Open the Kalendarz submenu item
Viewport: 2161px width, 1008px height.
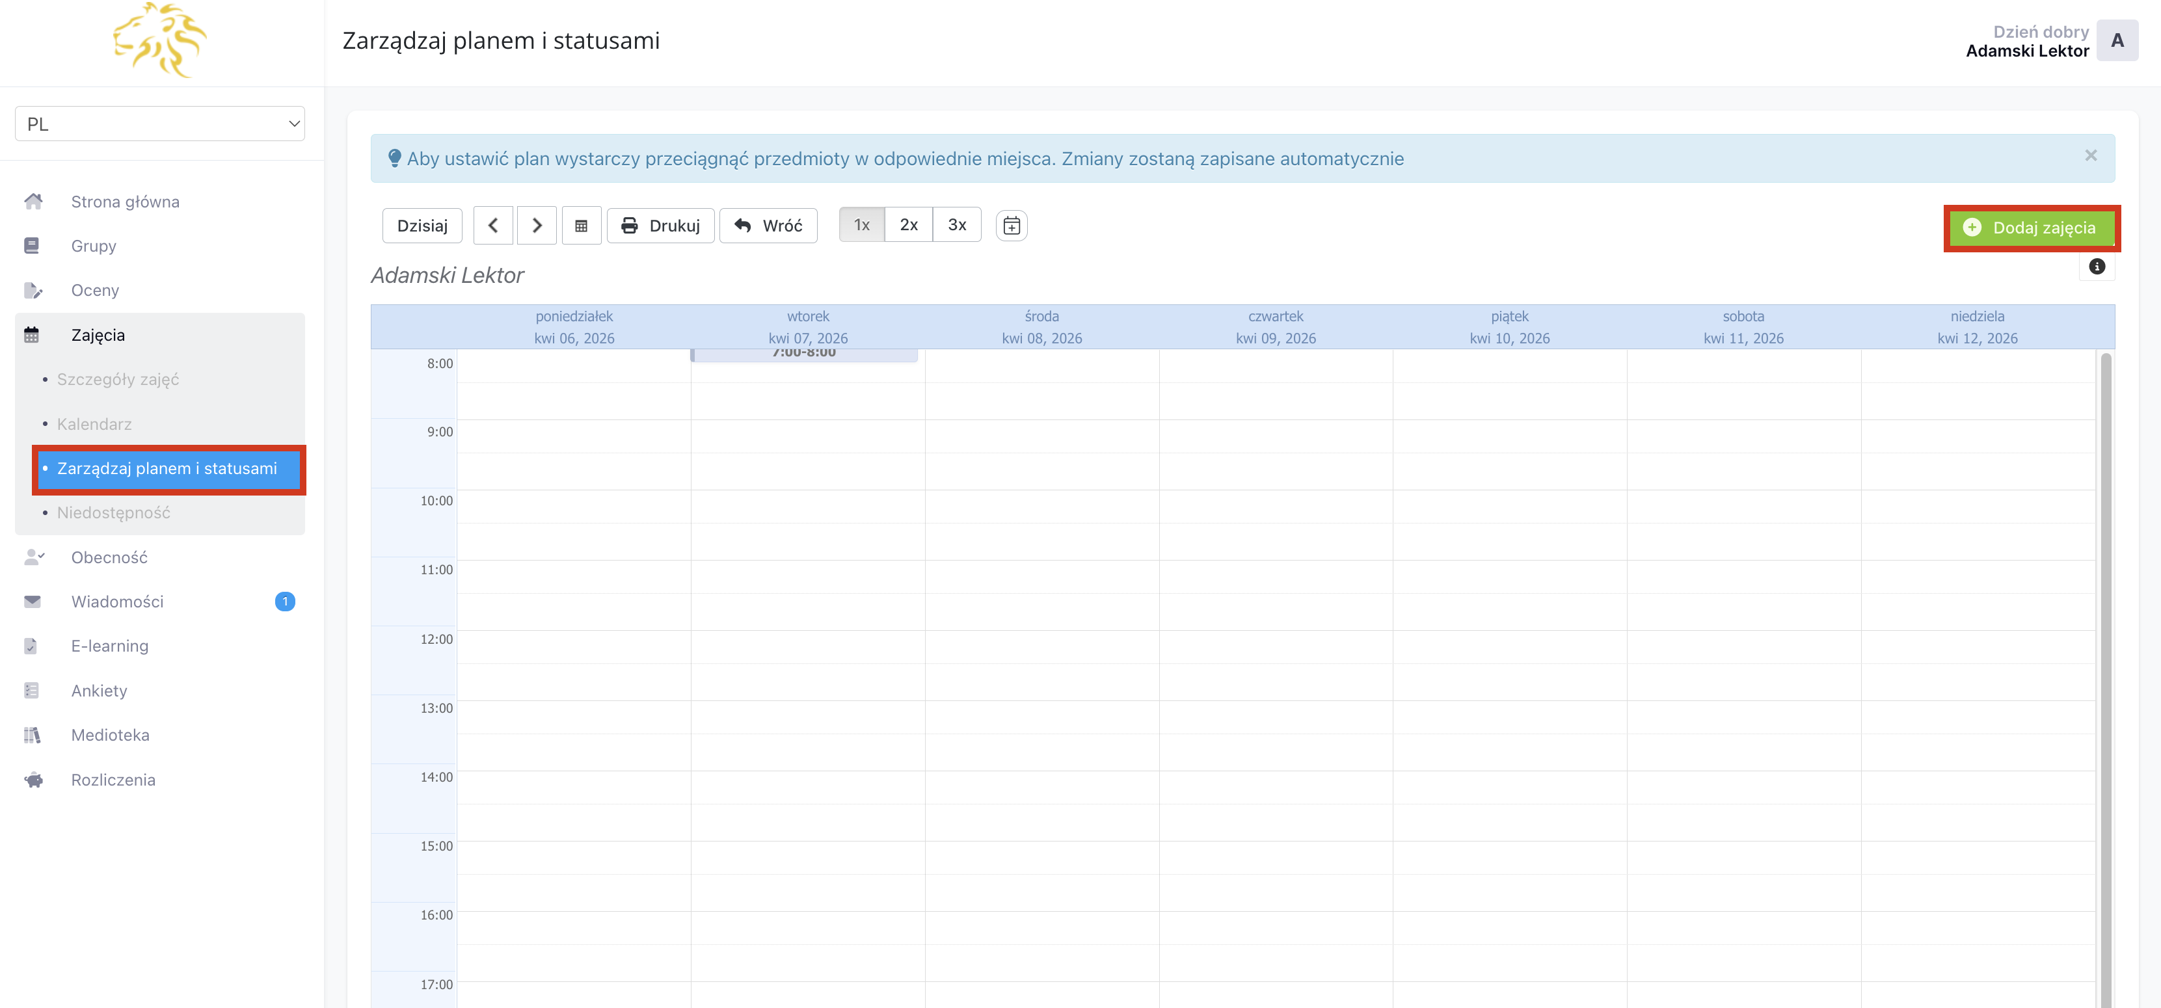click(x=94, y=423)
